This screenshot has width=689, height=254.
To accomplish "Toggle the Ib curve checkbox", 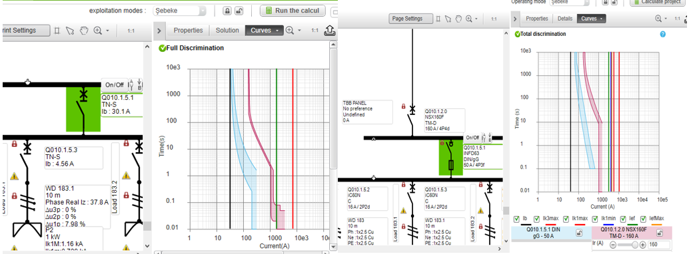I will (516, 219).
